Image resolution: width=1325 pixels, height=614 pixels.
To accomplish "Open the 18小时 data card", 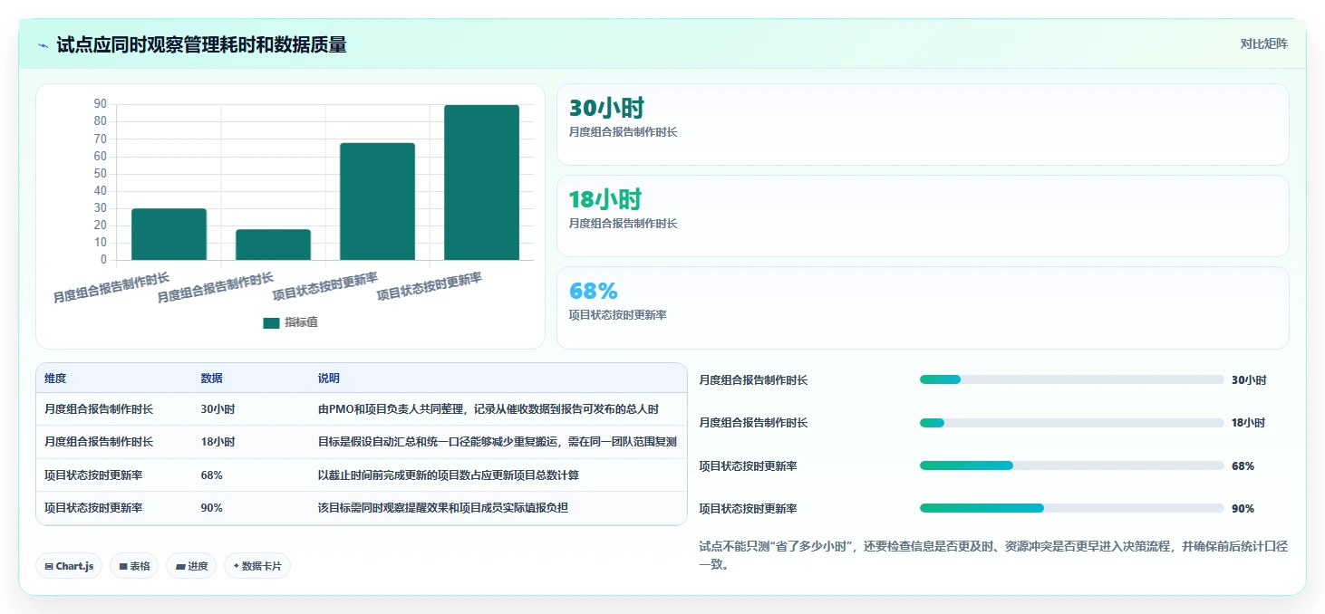I will [923, 216].
